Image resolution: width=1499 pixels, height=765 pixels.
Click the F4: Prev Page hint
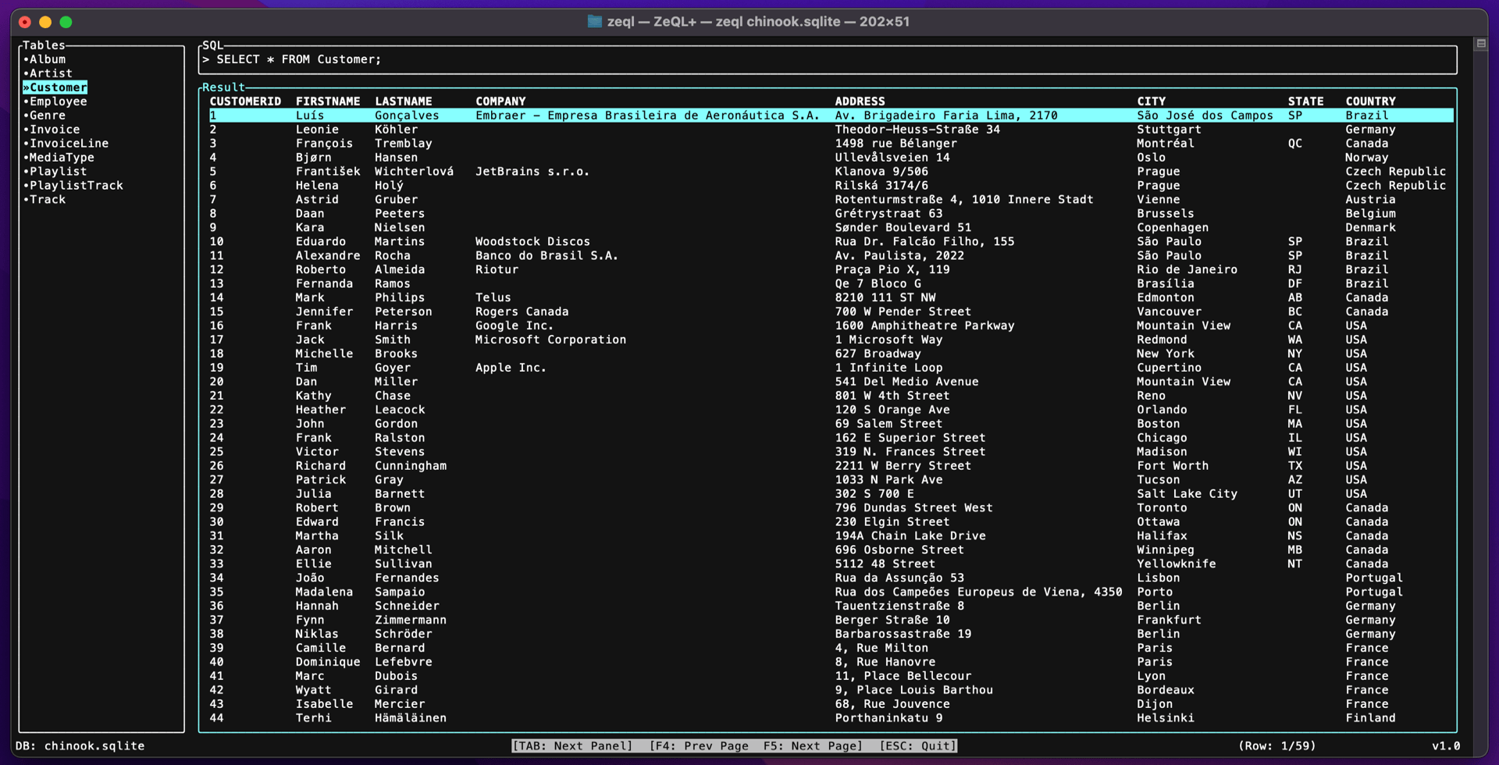(700, 746)
